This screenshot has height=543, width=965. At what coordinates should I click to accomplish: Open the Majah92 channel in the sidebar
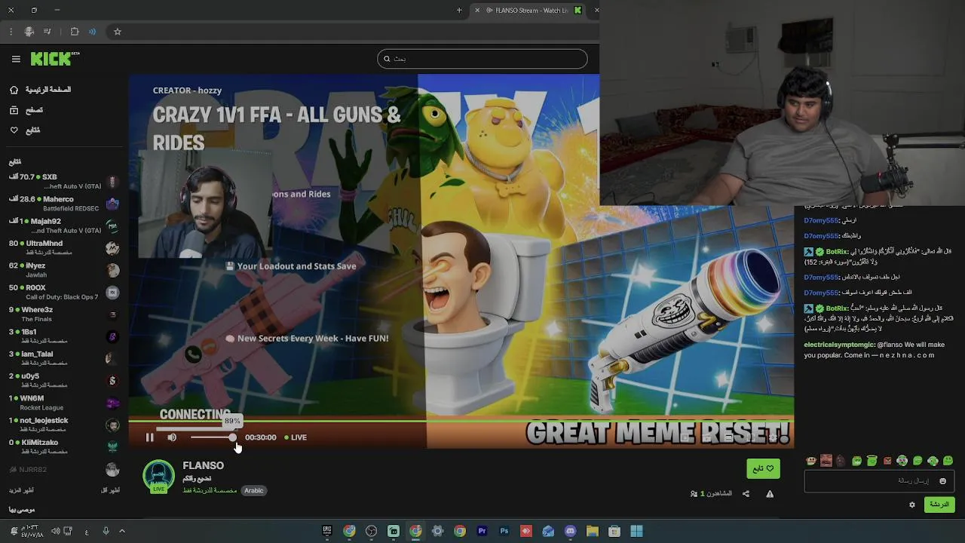click(x=64, y=225)
